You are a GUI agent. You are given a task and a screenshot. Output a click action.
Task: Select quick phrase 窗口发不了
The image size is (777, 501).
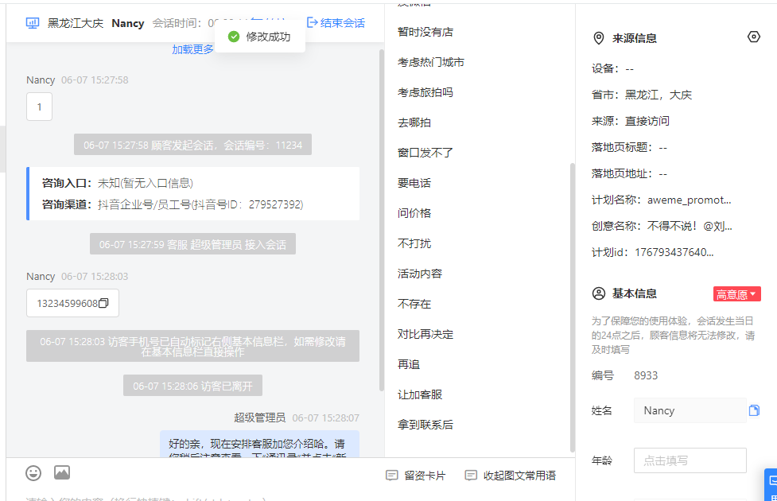point(425,153)
